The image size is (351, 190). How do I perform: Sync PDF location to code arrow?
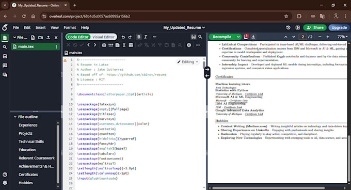(208, 76)
